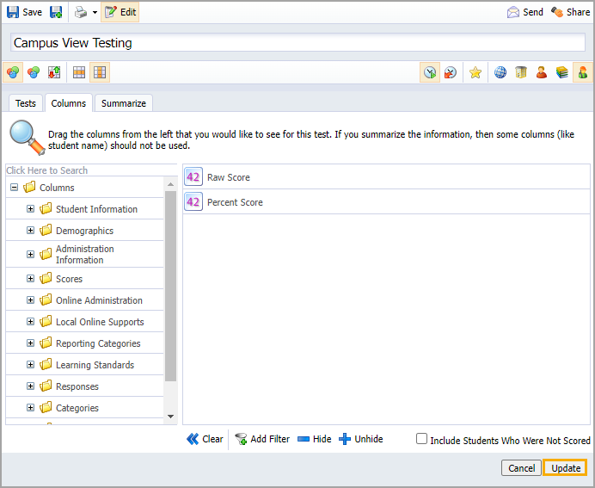This screenshot has height=488, width=595.
Task: Expand the Responses folder
Action: [30, 386]
